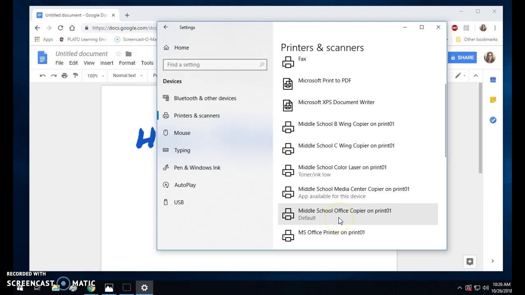Click the Settings window vertical scrollbar
Image resolution: width=525 pixels, height=295 pixels.
click(445, 121)
